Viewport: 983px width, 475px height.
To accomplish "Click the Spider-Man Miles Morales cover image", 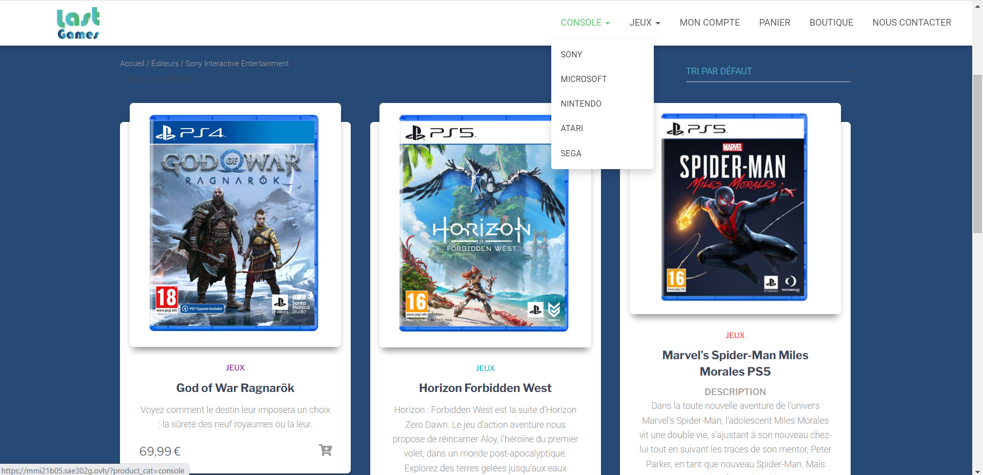I will tap(734, 207).
